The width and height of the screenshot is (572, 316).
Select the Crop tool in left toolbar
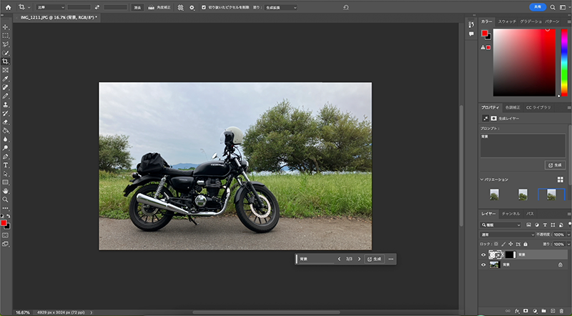(x=5, y=61)
